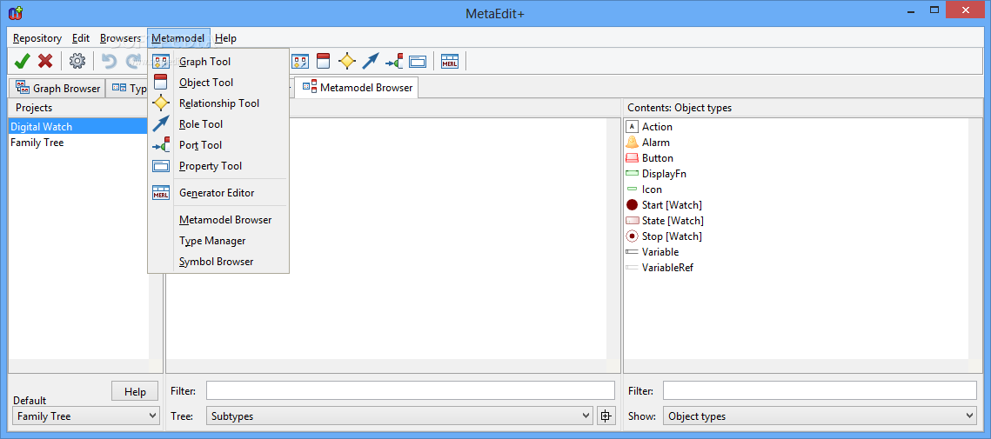Click the Graph Tool toolbar icon
Image resolution: width=991 pixels, height=439 pixels.
tap(299, 61)
